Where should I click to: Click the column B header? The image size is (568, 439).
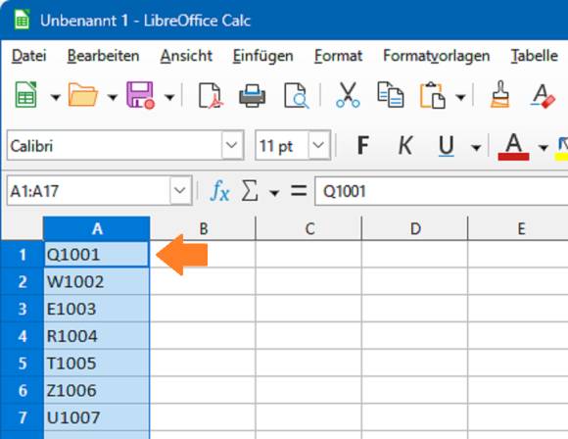point(204,228)
